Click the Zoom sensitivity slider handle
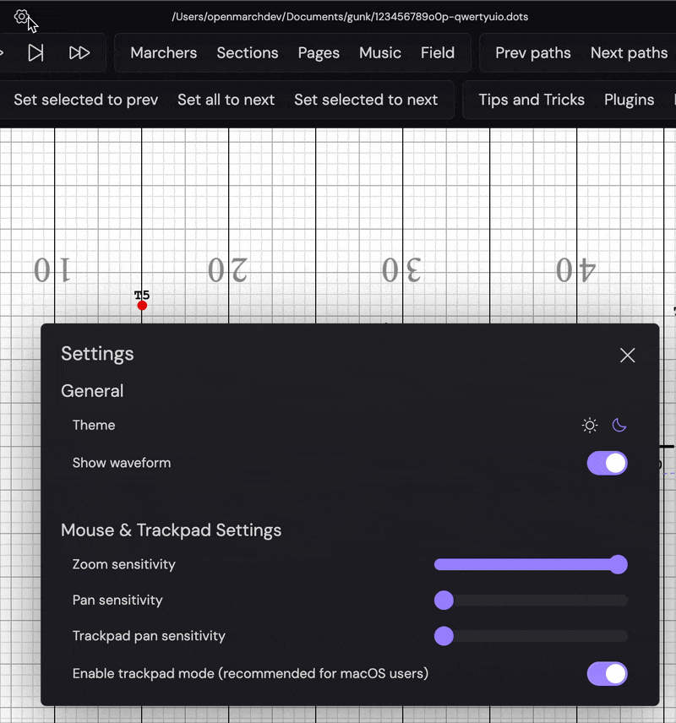This screenshot has height=723, width=676. pyautogui.click(x=619, y=564)
